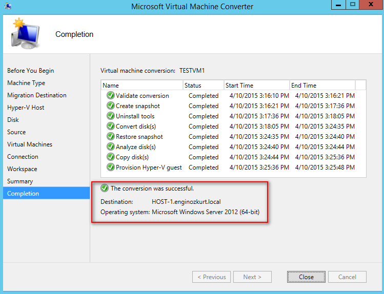The image size is (384, 294).
Task: Open the Hyper-V Host step
Action: pos(26,108)
